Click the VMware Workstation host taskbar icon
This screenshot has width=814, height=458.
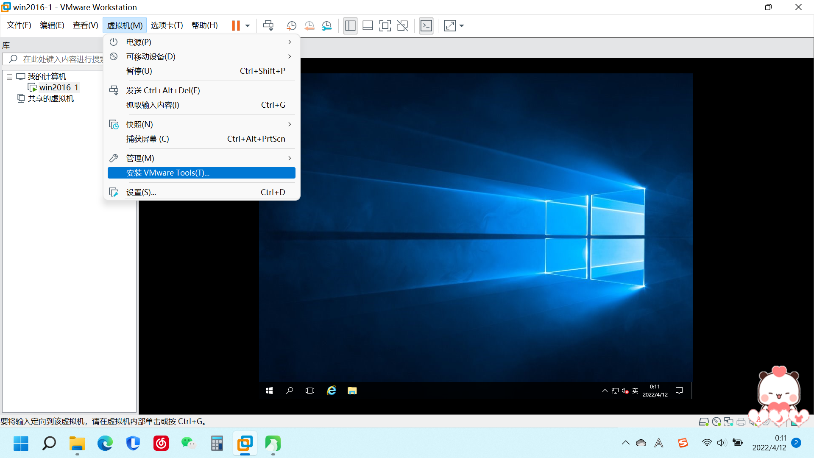click(245, 444)
